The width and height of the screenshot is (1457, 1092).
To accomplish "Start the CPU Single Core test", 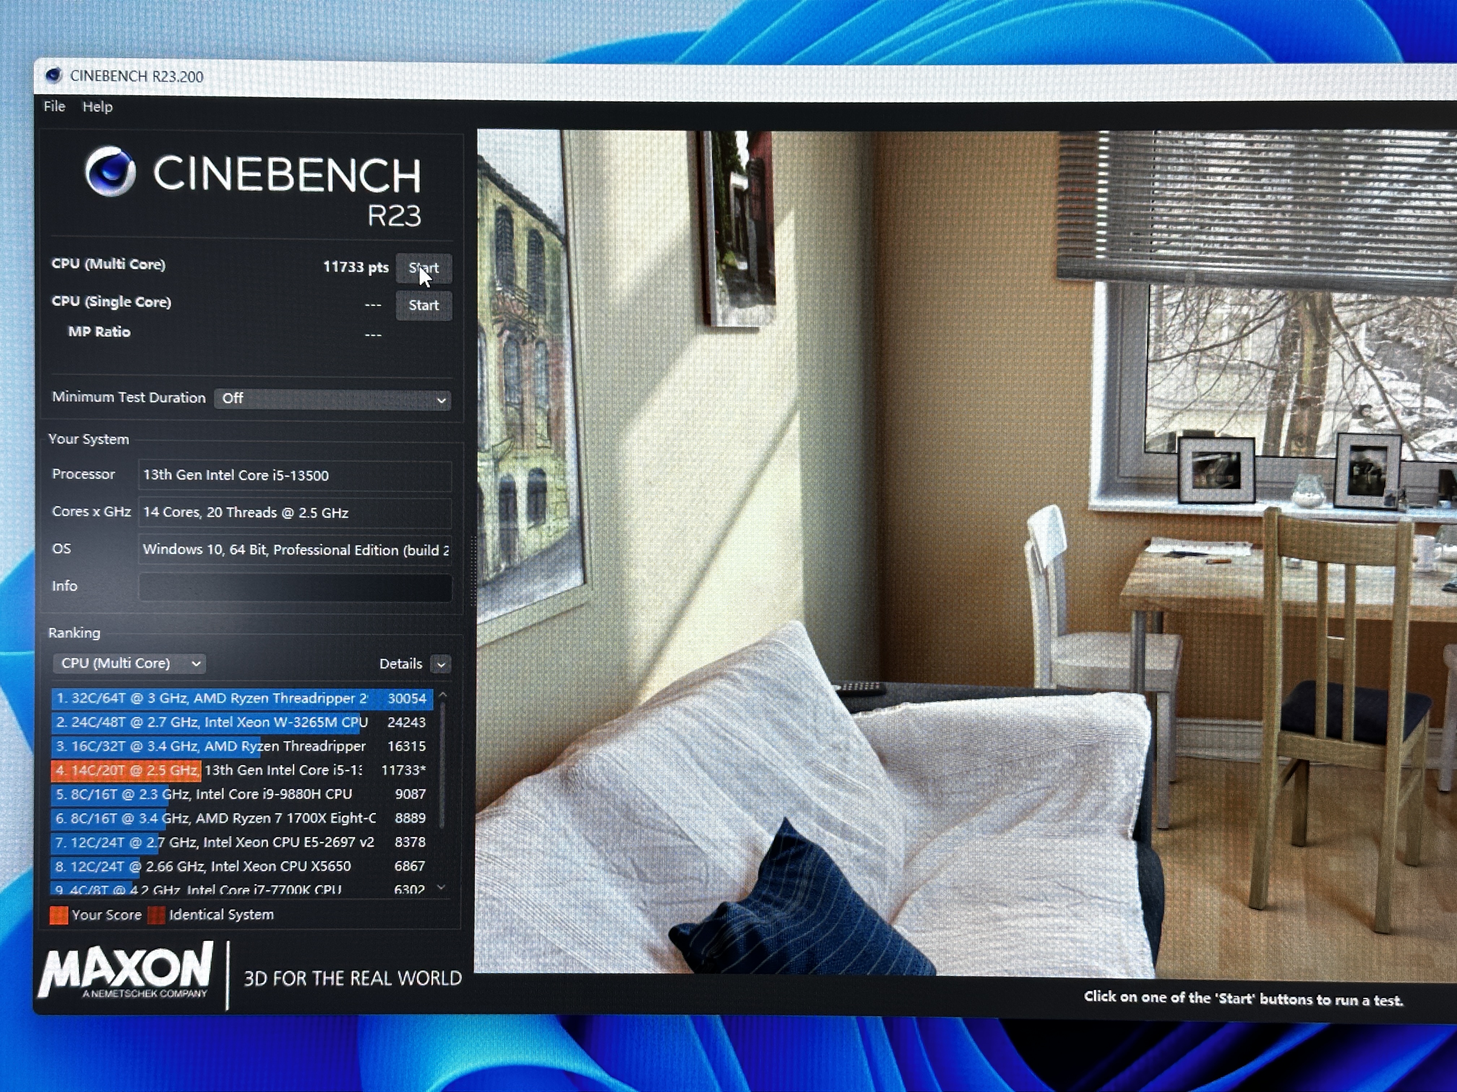I will click(424, 305).
